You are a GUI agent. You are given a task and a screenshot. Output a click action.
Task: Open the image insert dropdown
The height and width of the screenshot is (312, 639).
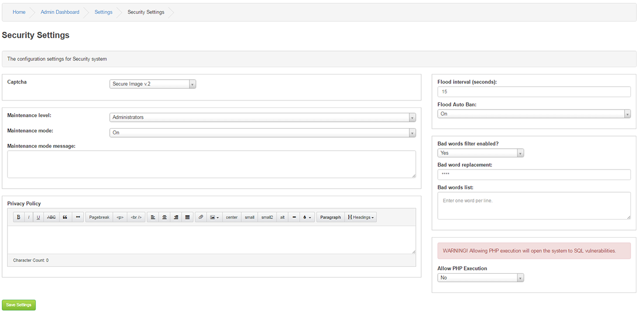click(214, 217)
